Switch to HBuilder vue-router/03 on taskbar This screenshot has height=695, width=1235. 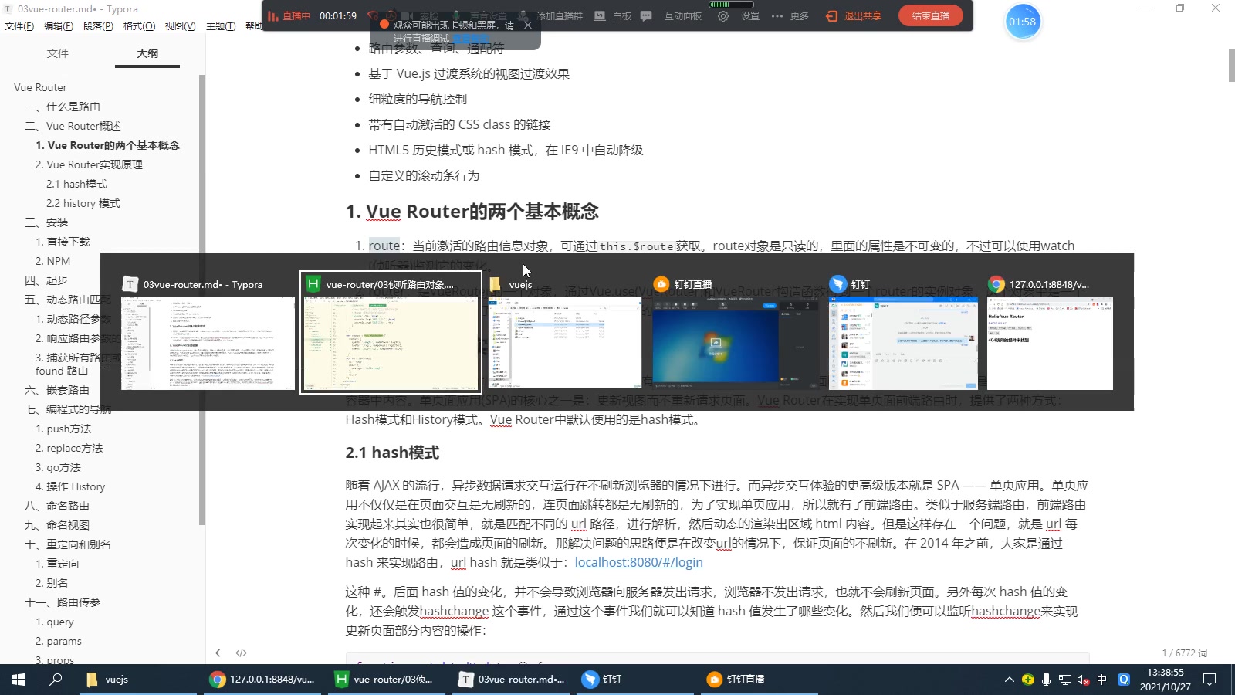click(385, 680)
